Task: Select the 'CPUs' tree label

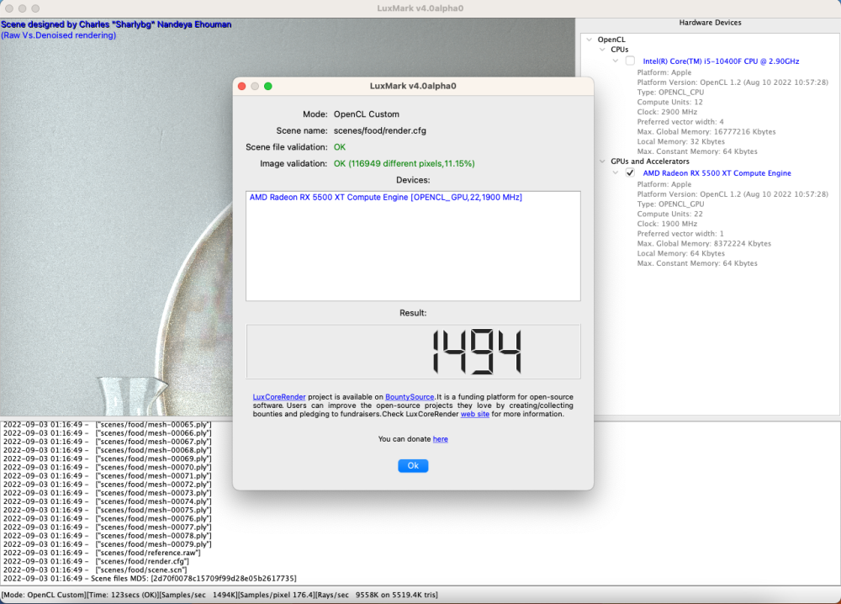Action: click(620, 50)
